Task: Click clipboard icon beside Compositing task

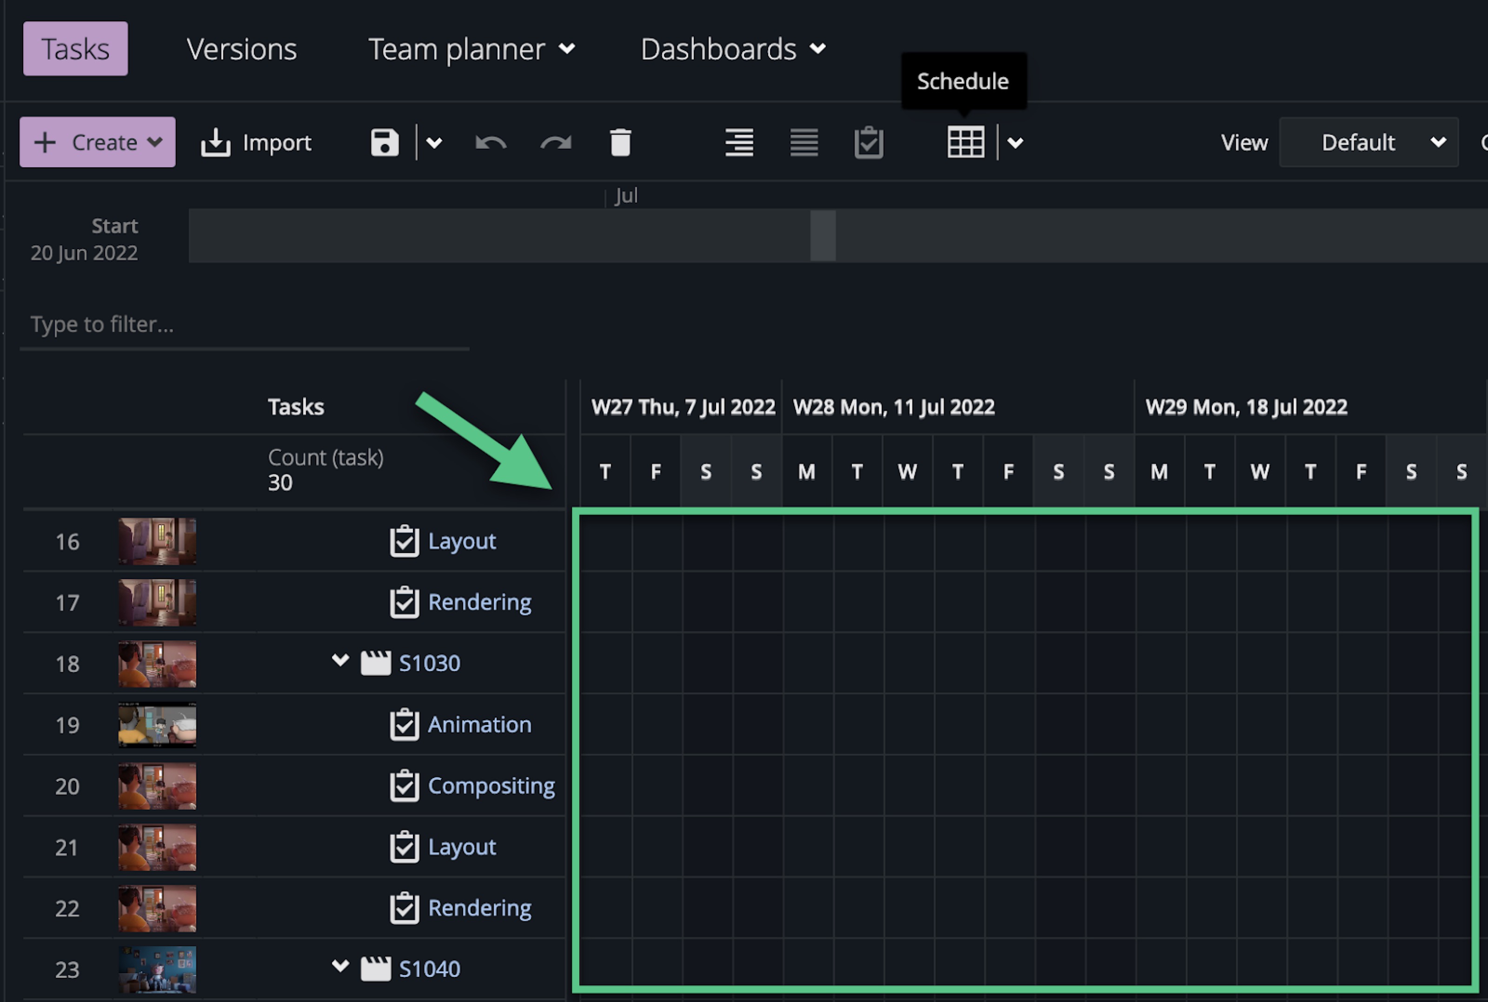Action: [404, 786]
